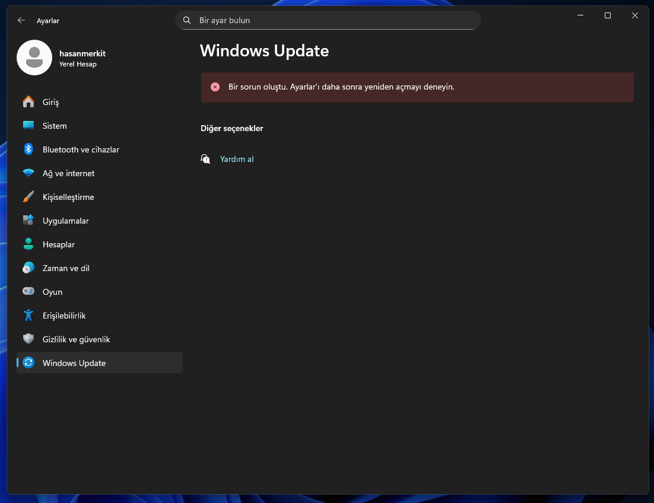Open the Sistem settings page

(100, 125)
